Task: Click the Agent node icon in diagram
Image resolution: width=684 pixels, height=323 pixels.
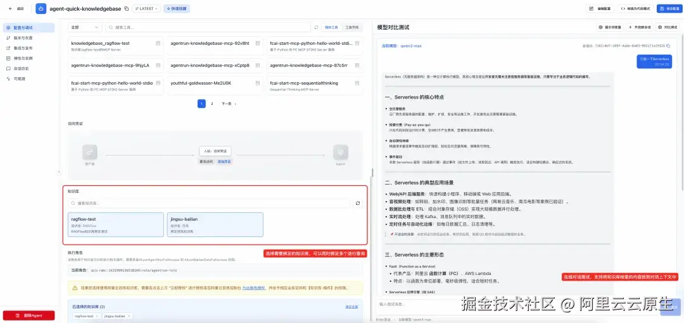Action: (x=340, y=152)
